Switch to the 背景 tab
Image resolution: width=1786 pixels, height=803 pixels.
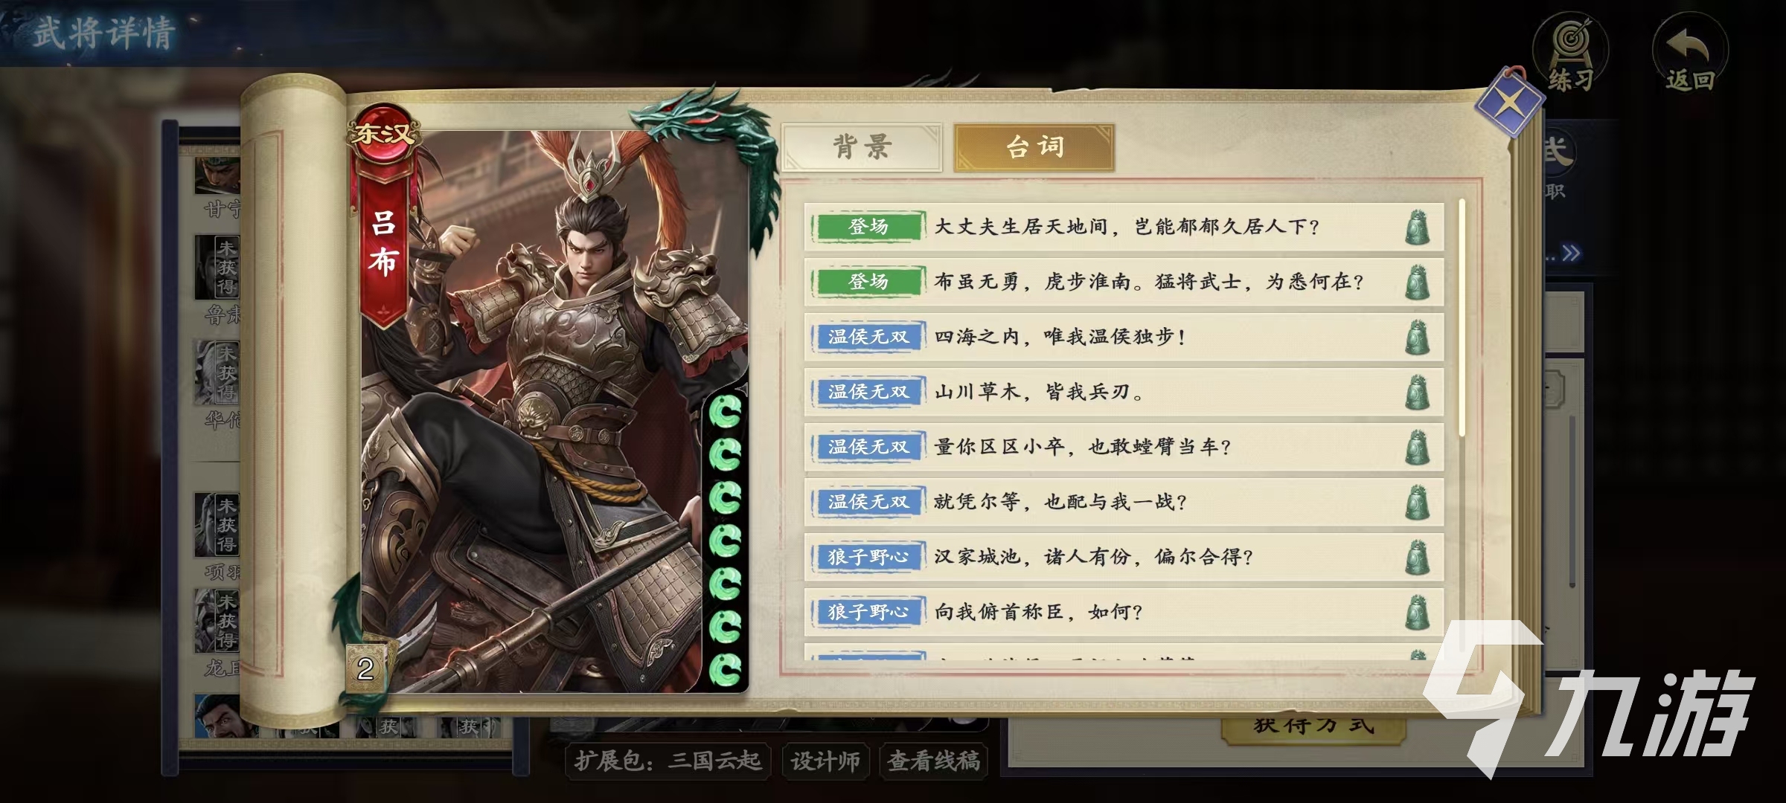pyautogui.click(x=862, y=147)
